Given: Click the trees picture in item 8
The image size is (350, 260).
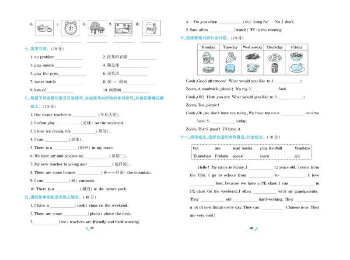Looking at the screenshot, I should [97, 29].
